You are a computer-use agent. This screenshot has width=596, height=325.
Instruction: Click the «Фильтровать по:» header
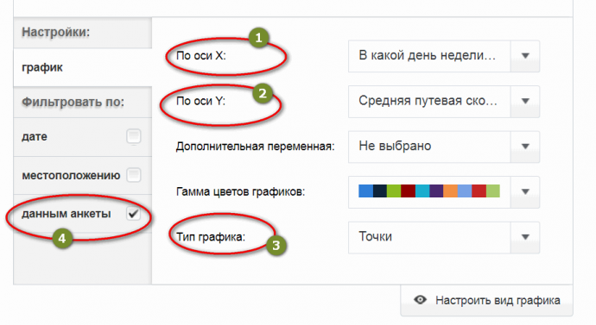(x=73, y=102)
